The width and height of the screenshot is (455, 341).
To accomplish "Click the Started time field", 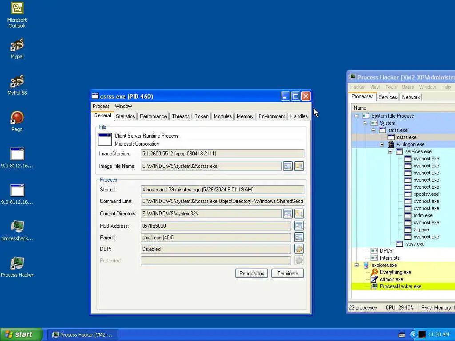I will [x=223, y=190].
